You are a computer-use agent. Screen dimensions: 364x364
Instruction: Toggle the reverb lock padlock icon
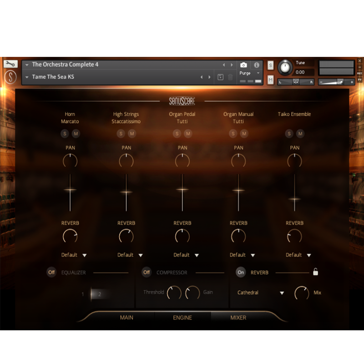coord(315,272)
